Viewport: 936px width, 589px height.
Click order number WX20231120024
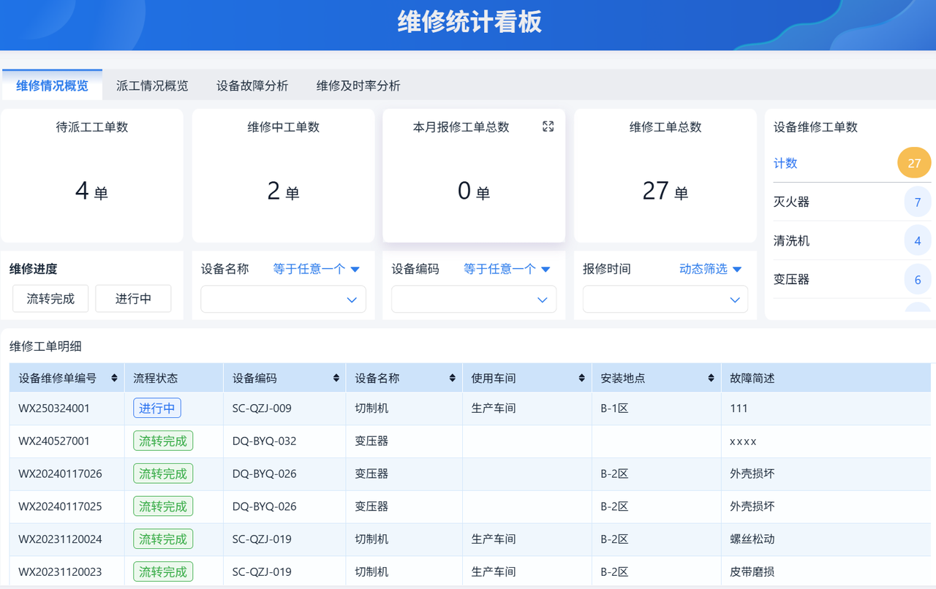[60, 539]
